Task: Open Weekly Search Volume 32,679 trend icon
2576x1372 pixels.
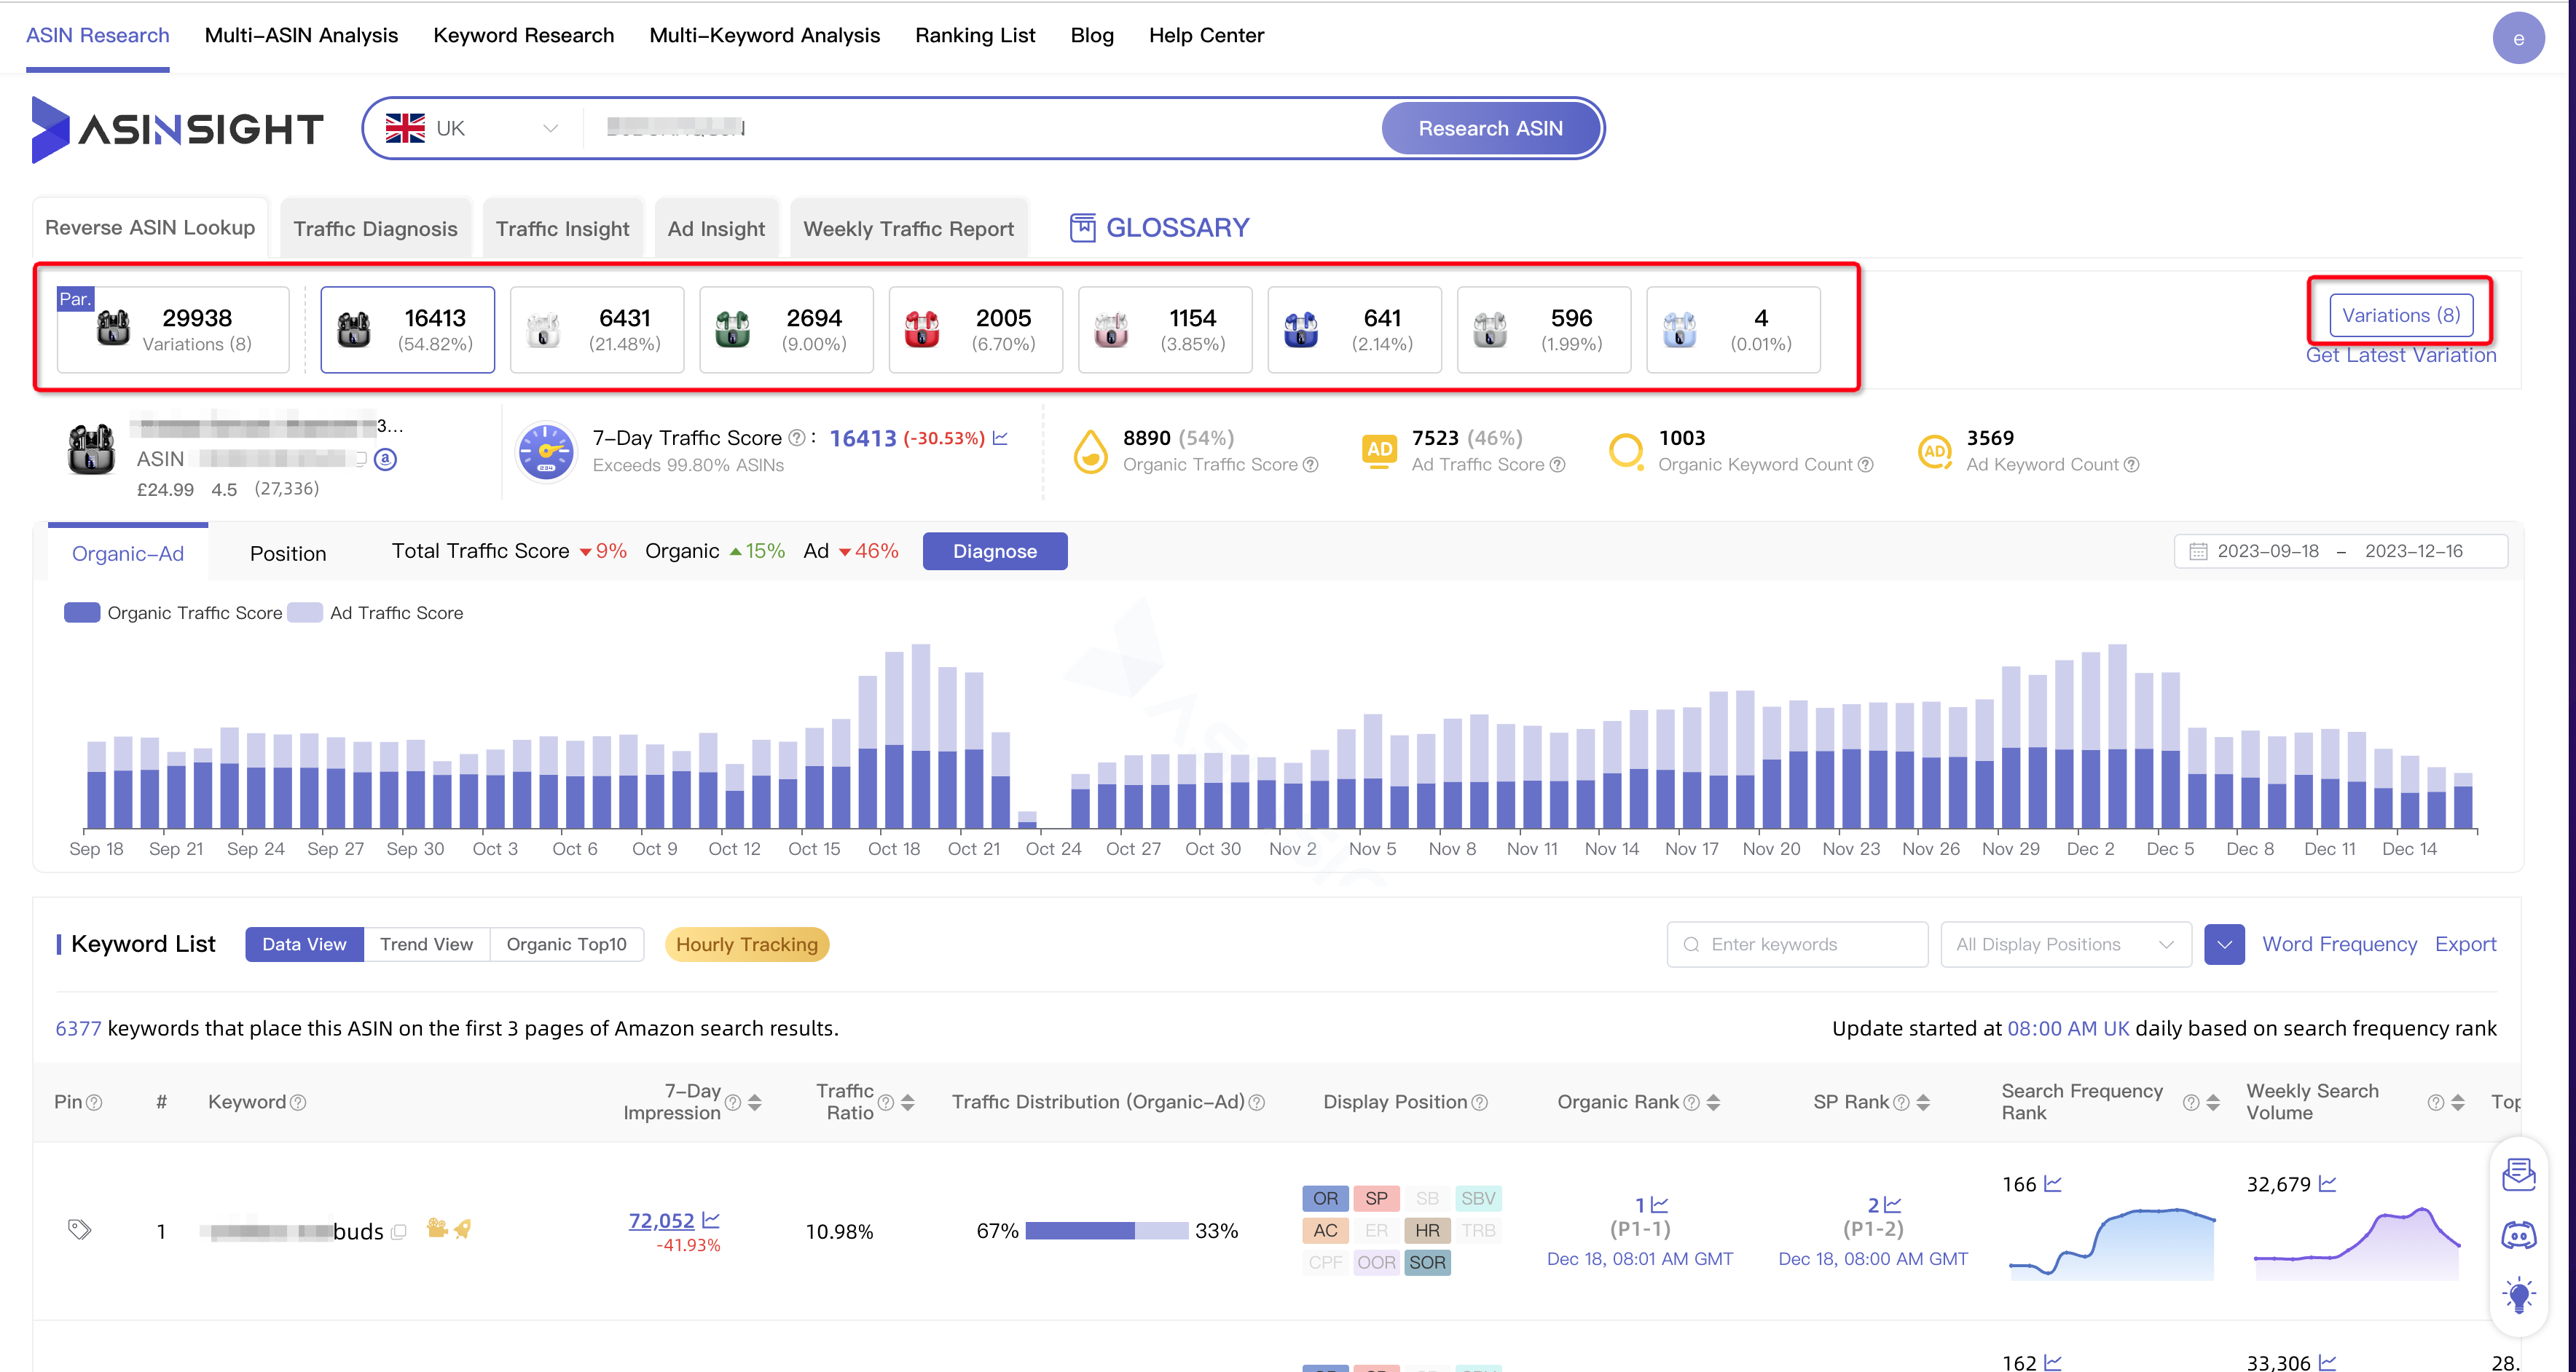Action: (2327, 1183)
